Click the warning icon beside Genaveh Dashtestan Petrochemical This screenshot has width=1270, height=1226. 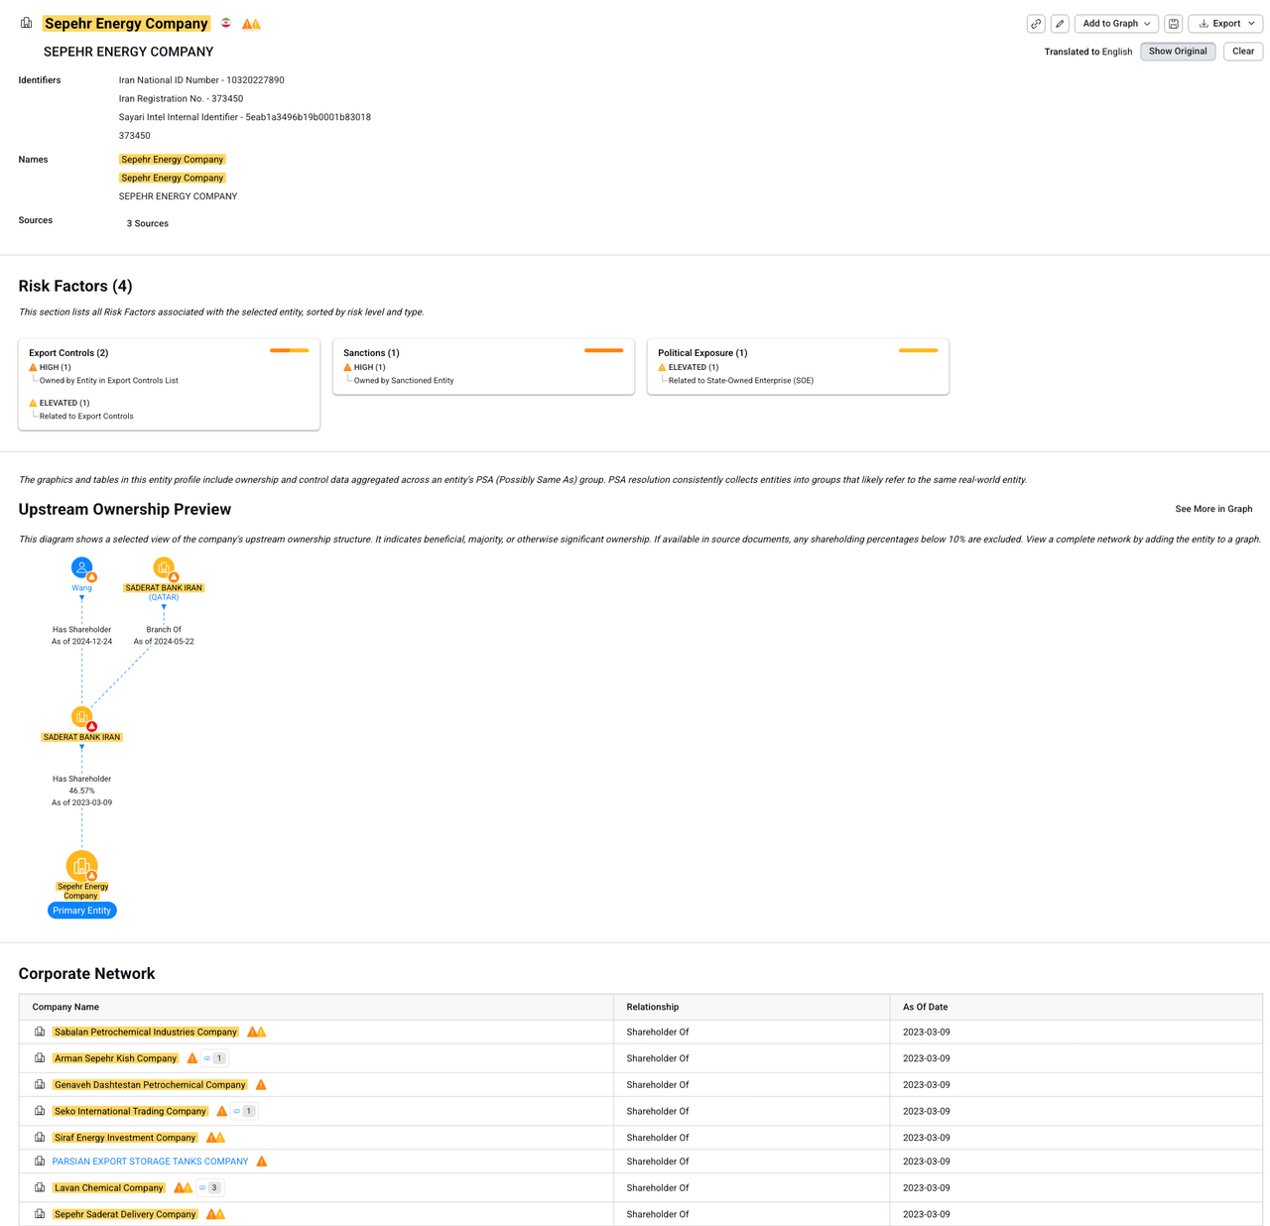(261, 1085)
